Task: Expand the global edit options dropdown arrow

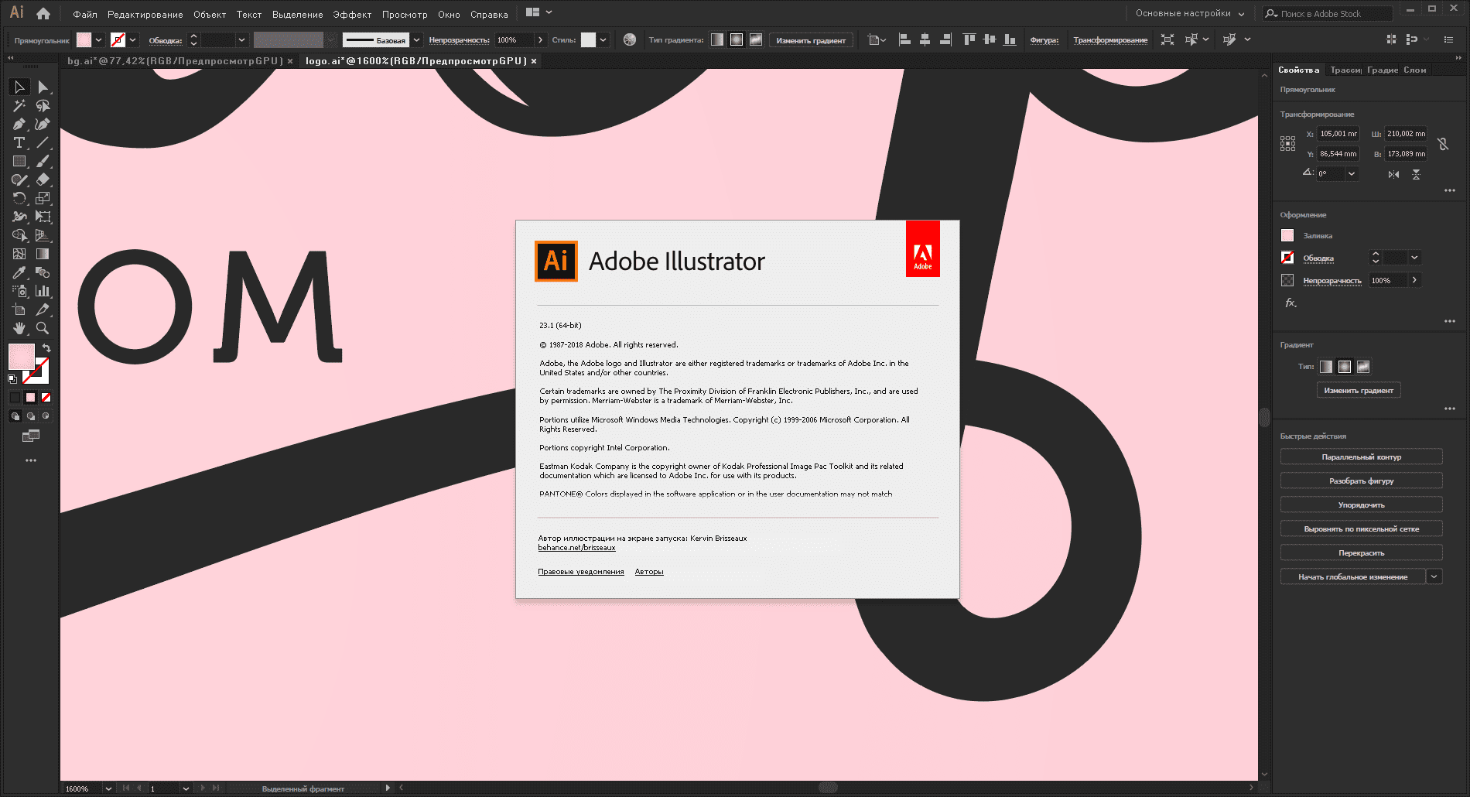Action: [1434, 576]
